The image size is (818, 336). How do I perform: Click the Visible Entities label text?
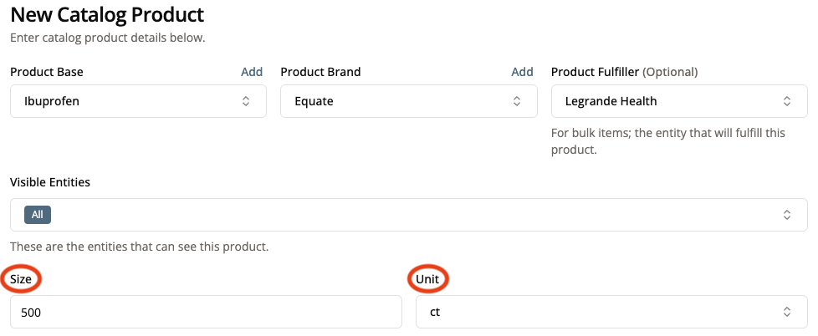pos(50,181)
